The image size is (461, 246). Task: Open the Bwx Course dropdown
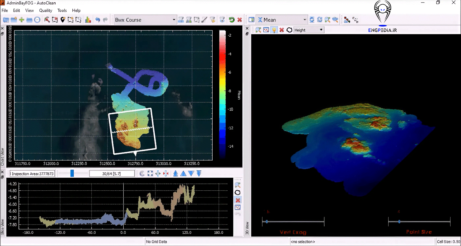point(145,20)
